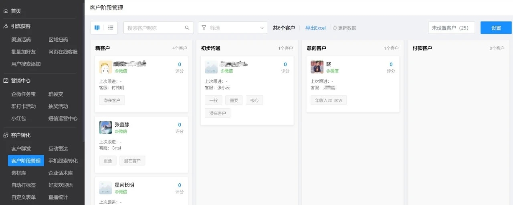Click the filter funnel icon

pos(204,28)
